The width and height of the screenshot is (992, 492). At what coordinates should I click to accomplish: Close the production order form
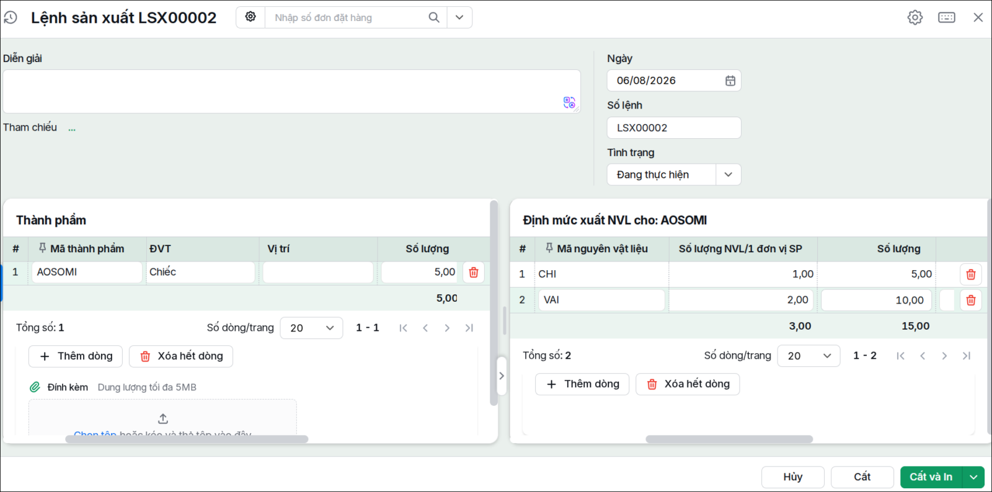[x=978, y=17]
